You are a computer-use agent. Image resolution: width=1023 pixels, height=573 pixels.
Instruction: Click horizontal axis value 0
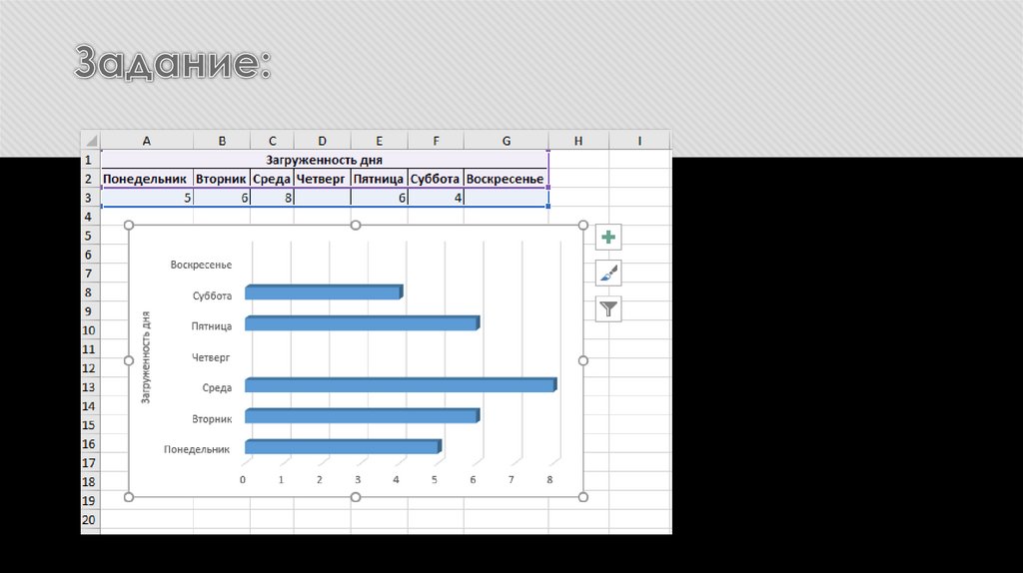(243, 480)
